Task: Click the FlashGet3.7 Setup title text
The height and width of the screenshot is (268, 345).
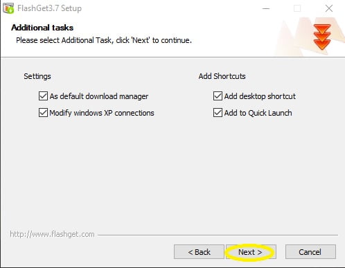Action: click(49, 8)
